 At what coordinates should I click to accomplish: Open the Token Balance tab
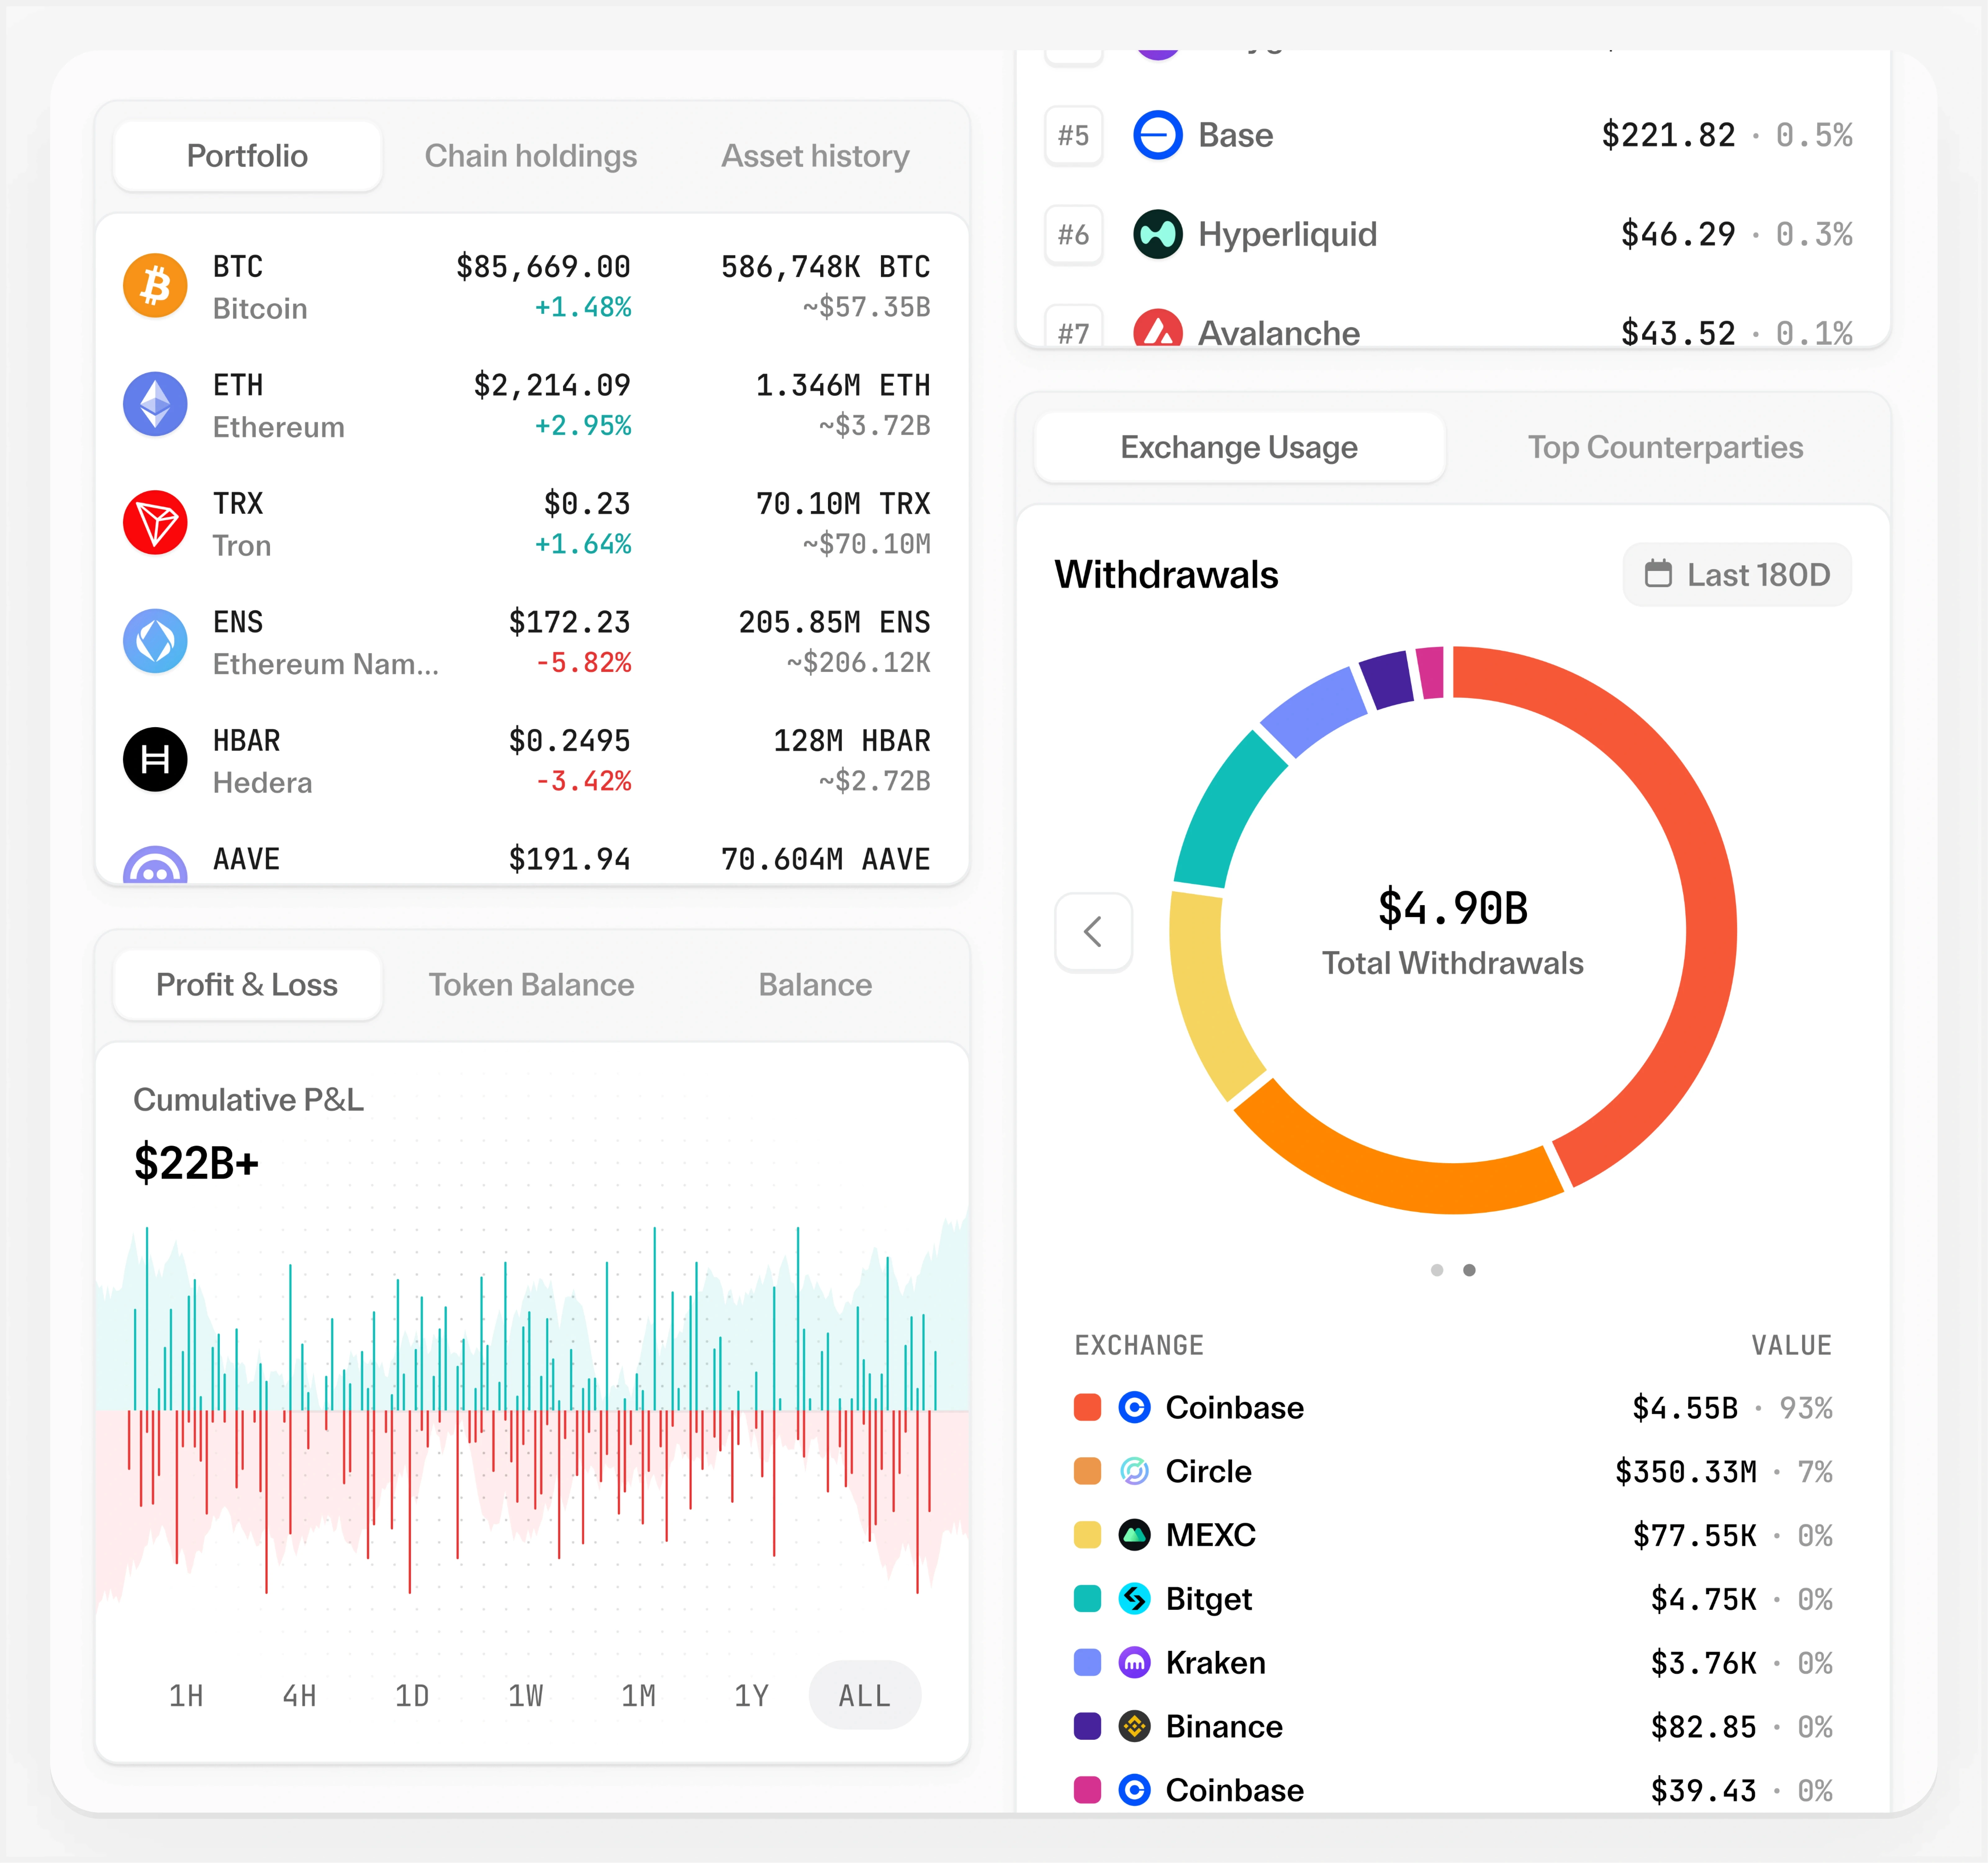[x=531, y=985]
